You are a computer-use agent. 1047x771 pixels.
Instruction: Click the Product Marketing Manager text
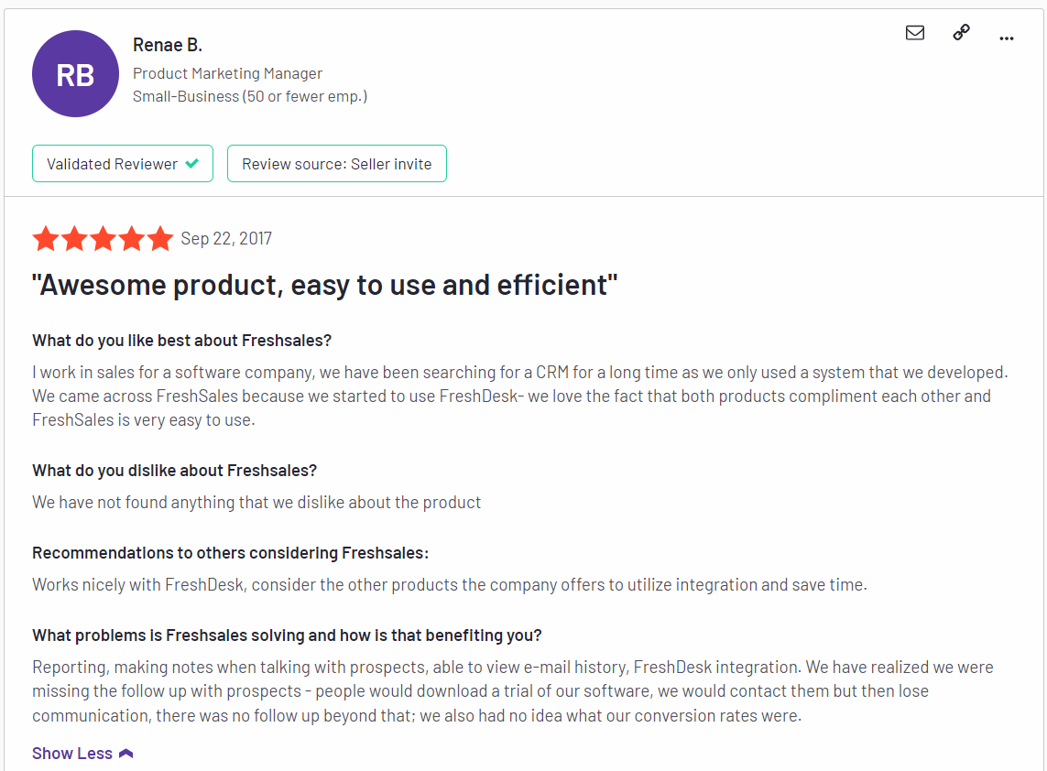click(228, 73)
